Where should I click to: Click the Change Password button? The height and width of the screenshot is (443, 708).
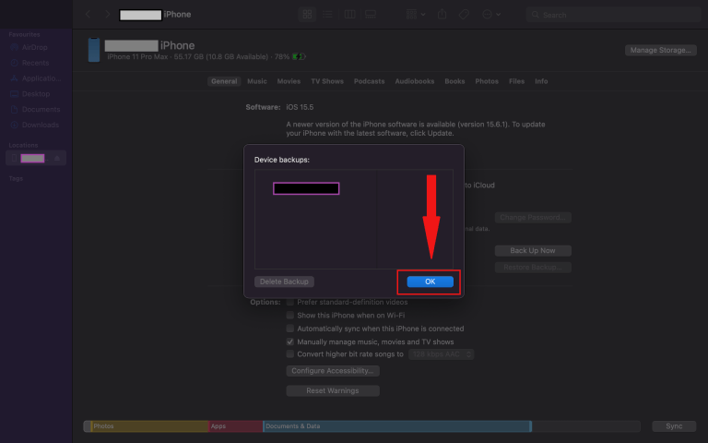point(533,218)
